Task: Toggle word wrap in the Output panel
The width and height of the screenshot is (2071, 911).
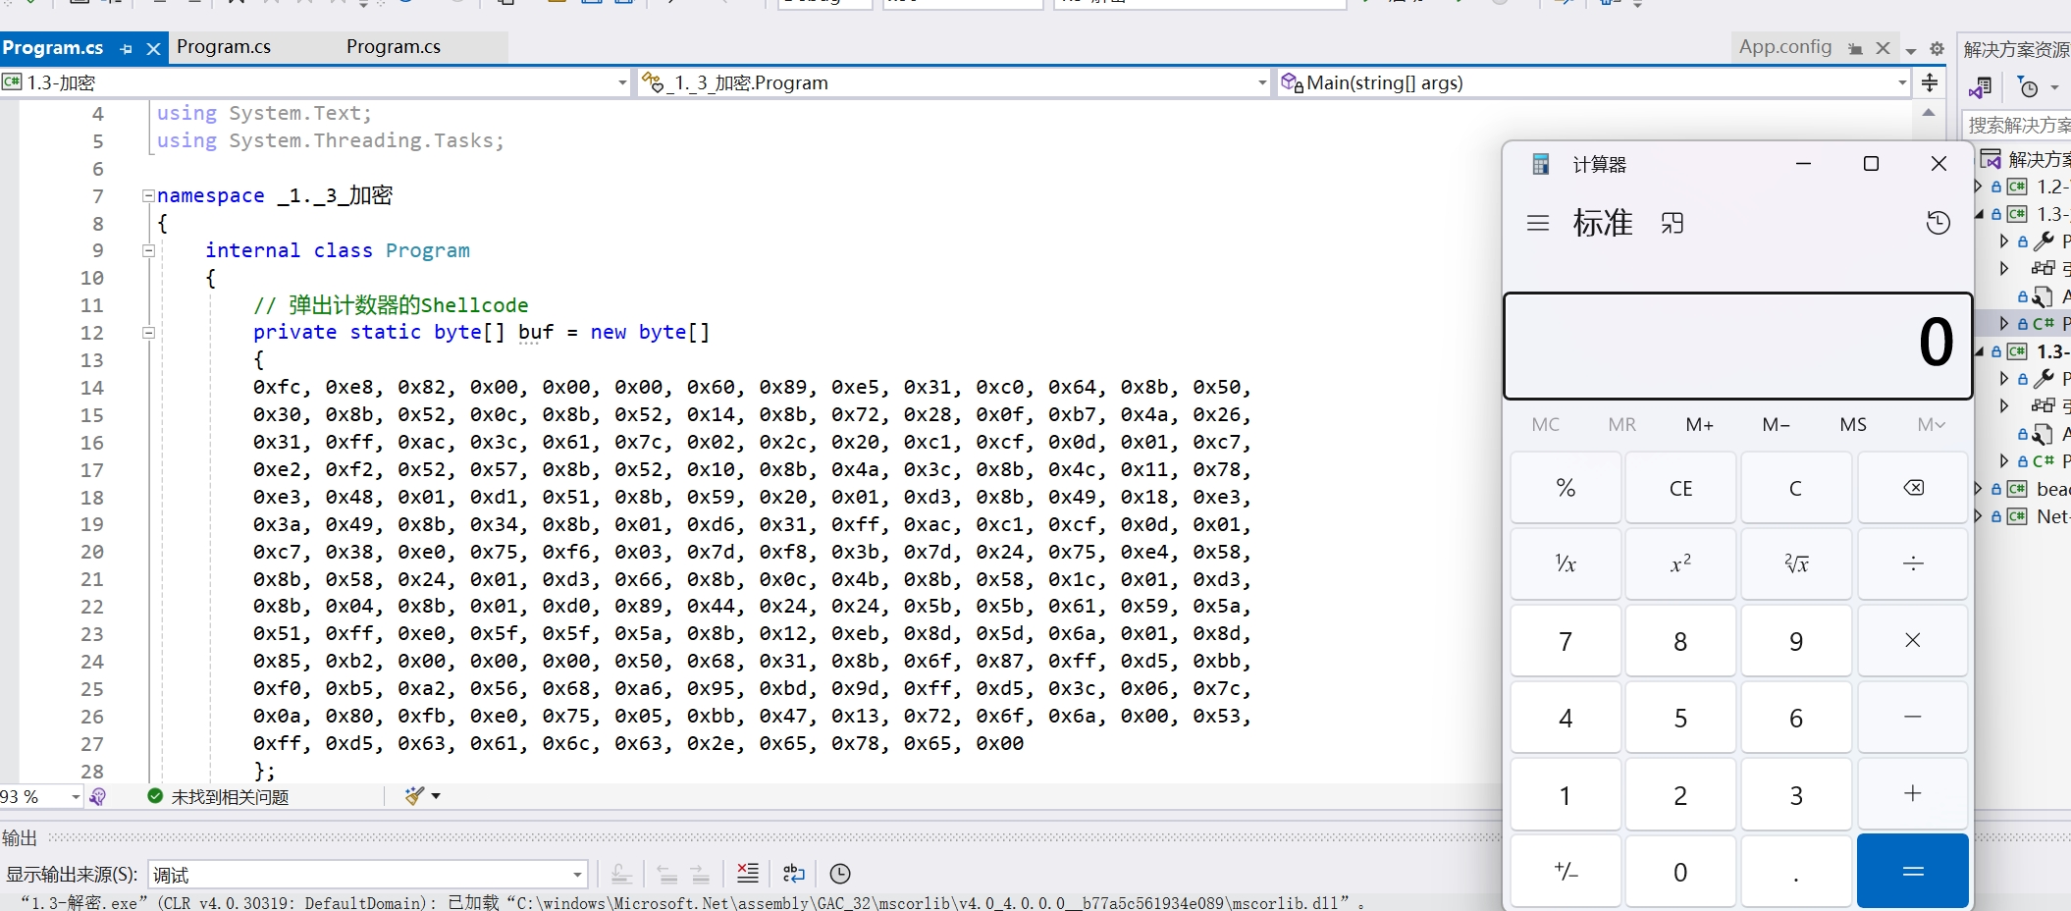Action: coord(794,874)
